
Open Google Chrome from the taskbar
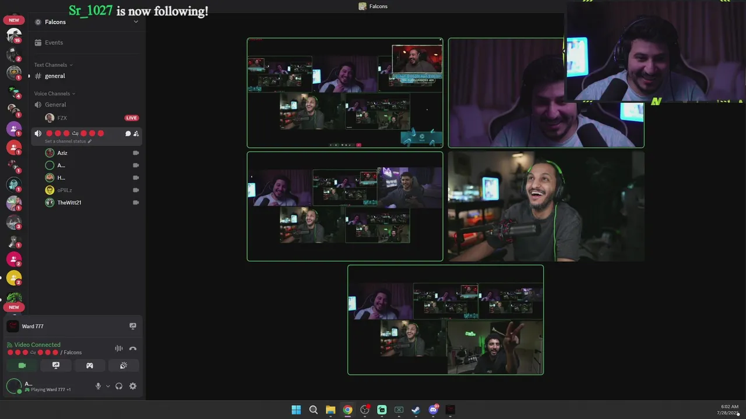(347, 410)
